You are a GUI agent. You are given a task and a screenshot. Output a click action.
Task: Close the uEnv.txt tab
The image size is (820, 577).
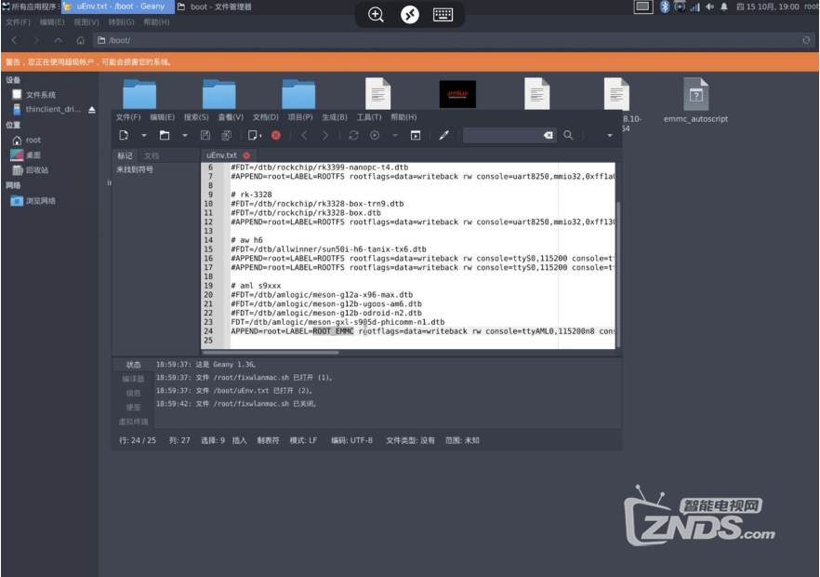point(246,155)
